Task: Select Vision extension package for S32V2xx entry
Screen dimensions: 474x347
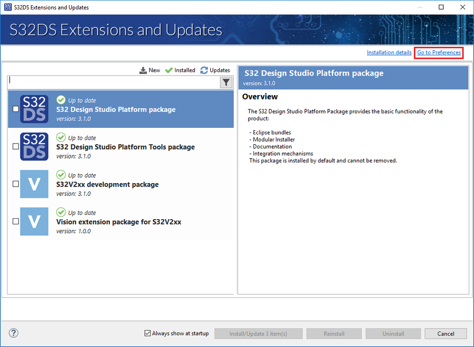Action: click(119, 222)
